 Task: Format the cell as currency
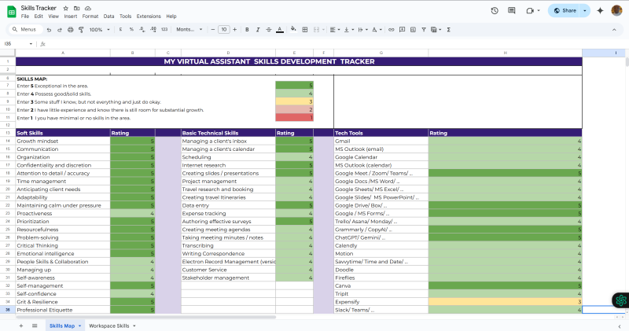(x=120, y=30)
